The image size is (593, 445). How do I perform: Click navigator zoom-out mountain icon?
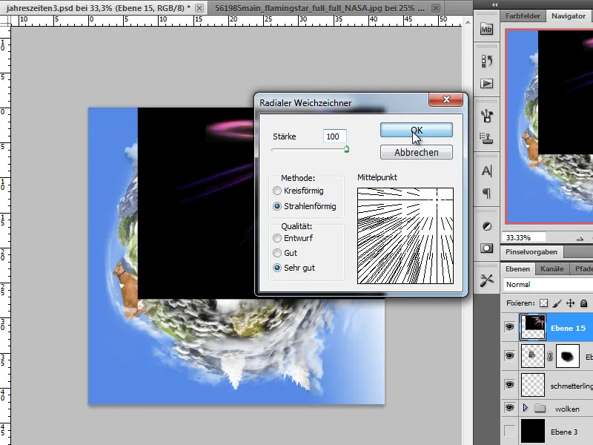[x=580, y=238]
